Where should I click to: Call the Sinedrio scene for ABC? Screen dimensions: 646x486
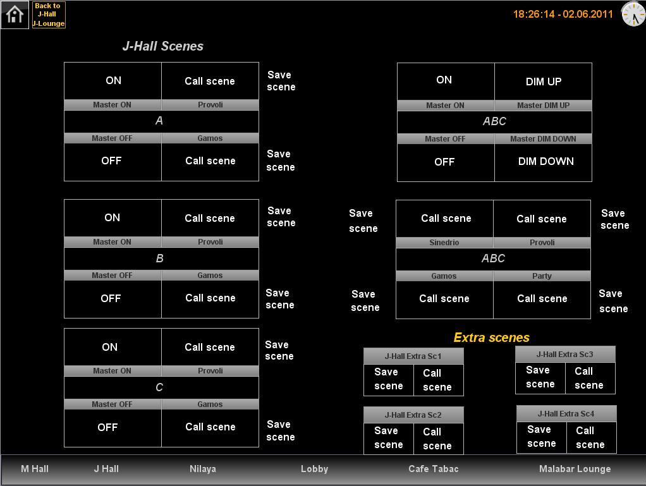pos(446,219)
